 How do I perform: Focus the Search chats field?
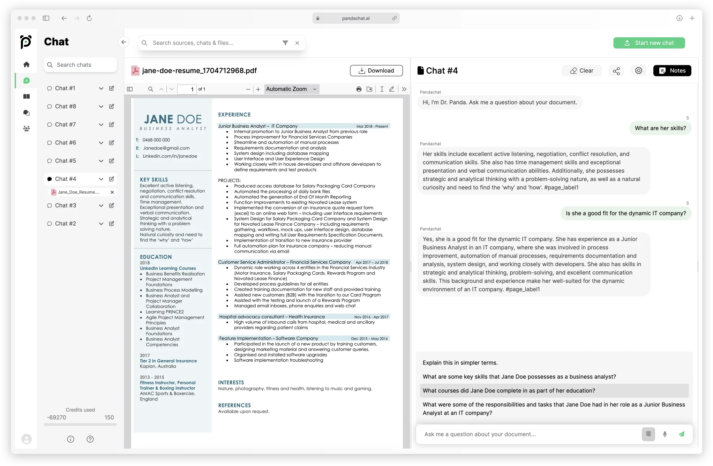point(80,65)
